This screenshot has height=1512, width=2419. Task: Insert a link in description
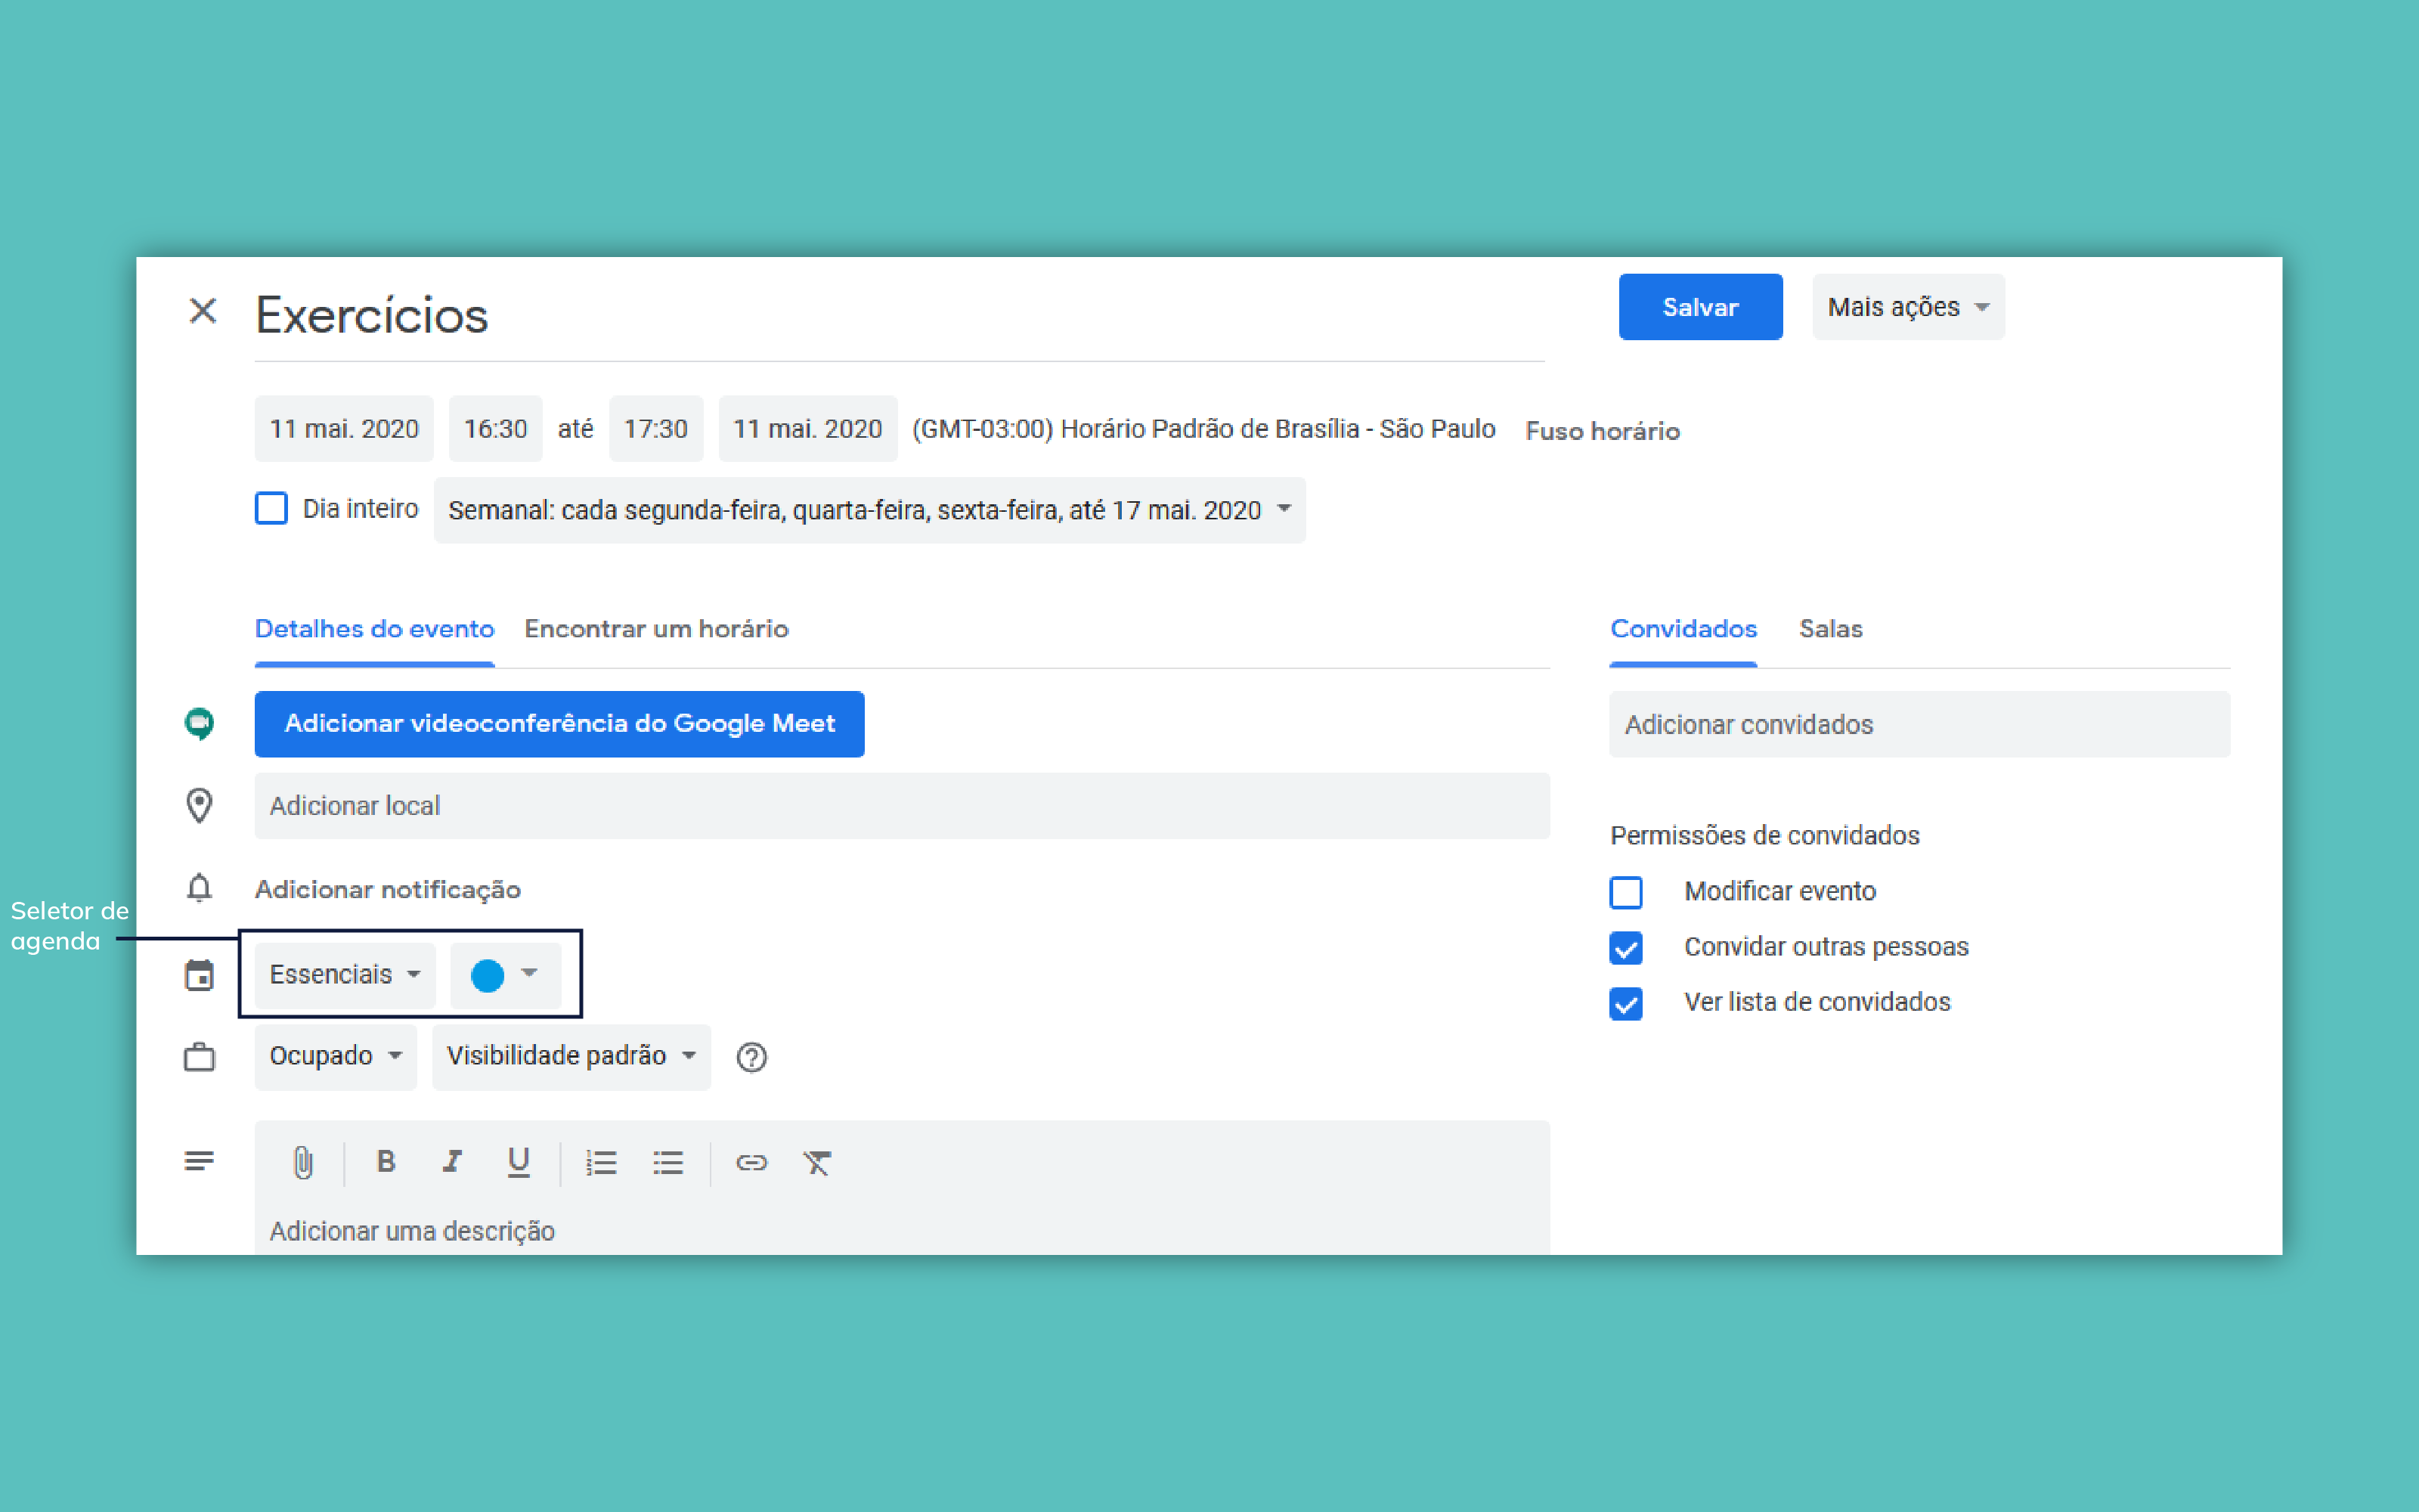(751, 1162)
